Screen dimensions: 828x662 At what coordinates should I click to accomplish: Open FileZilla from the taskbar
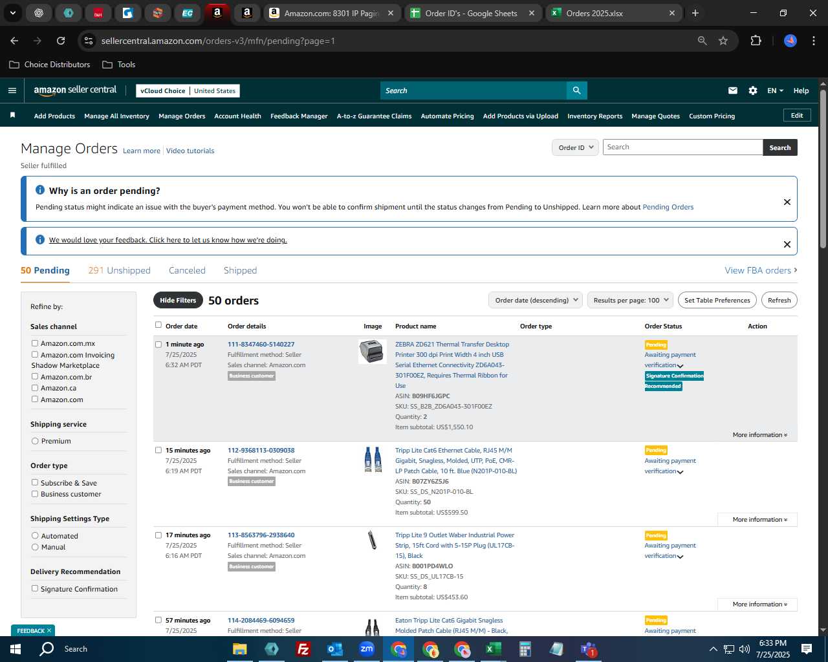coord(303,649)
